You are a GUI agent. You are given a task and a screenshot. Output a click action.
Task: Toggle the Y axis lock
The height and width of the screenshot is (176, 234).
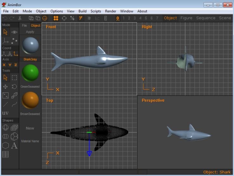[x=10, y=65]
